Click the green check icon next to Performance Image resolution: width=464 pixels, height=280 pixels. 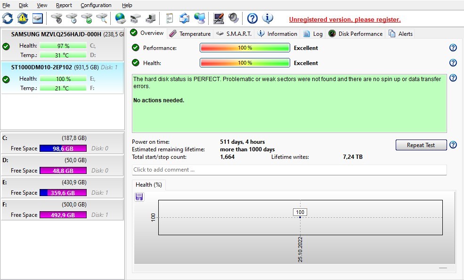[136, 48]
